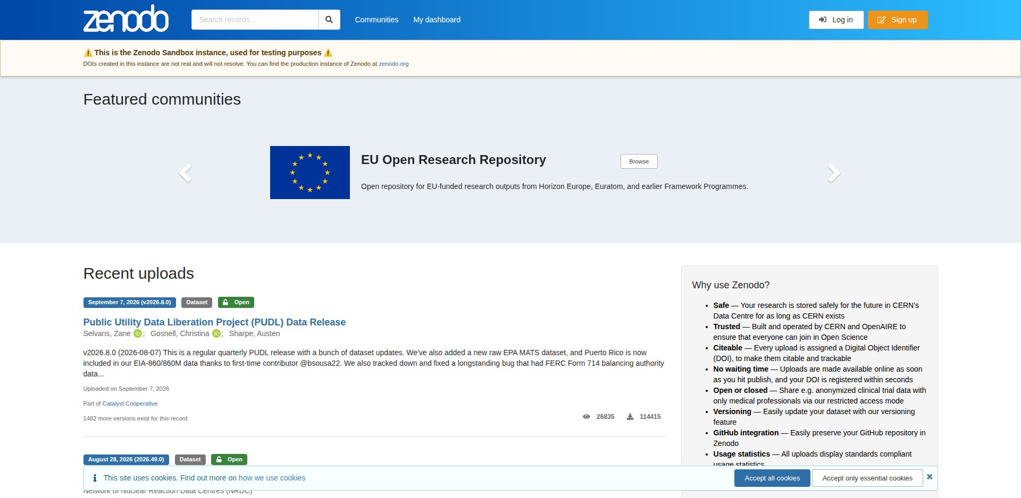The image size is (1021, 498).
Task: Click the 'Why use Zenodo?' heading
Action: [731, 285]
